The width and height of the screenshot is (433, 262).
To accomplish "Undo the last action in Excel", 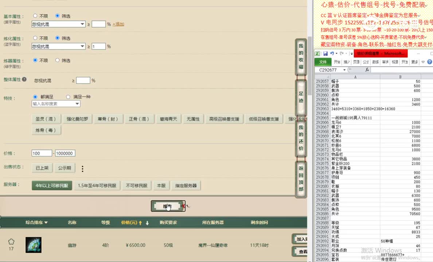I will pyautogui.click(x=332, y=53).
